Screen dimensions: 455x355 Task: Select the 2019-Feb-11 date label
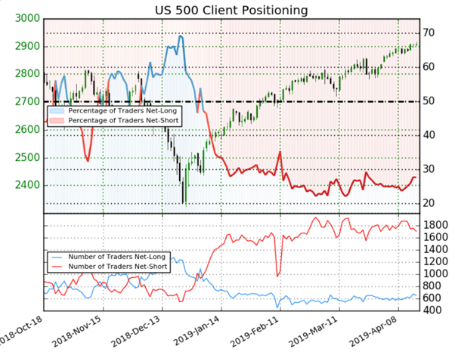click(255, 332)
